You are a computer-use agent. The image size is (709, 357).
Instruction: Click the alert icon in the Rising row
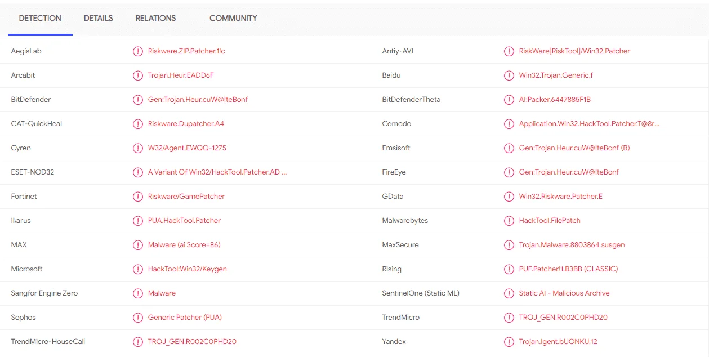509,269
